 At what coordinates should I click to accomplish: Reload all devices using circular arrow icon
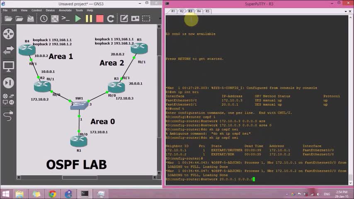[111, 19]
